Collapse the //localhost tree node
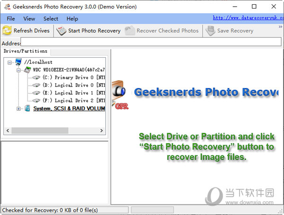284x215 pixels. point(9,63)
